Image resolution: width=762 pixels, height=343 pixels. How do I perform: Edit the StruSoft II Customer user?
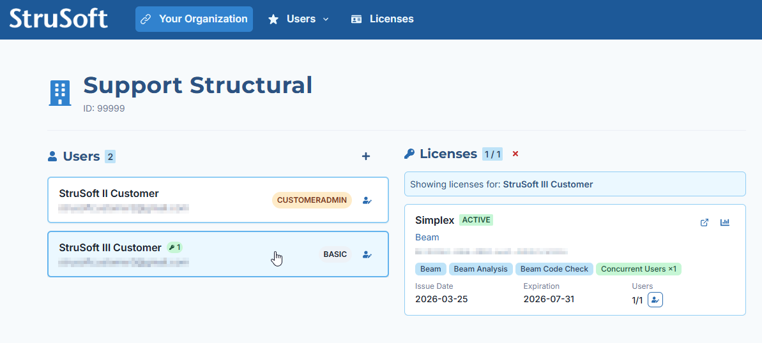367,200
